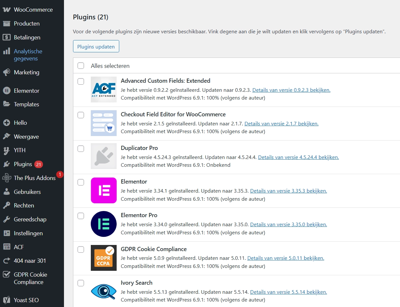Click the ACF Extended plugin logo thumbnail

104,90
